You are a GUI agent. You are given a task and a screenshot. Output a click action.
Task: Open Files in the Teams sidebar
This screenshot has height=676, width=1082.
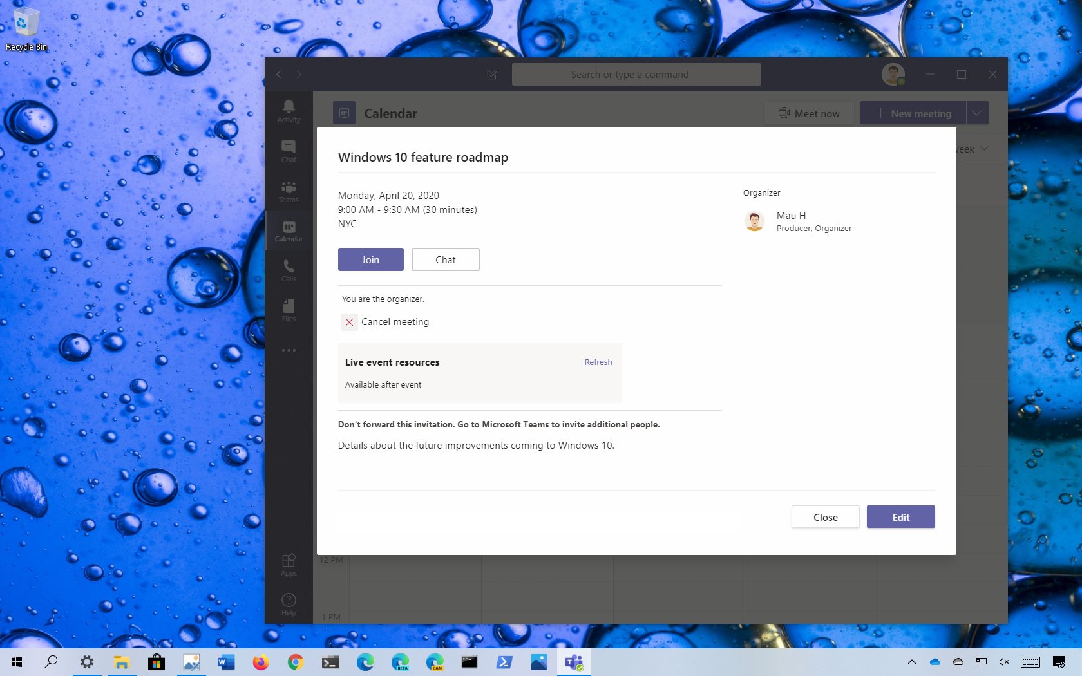289,310
